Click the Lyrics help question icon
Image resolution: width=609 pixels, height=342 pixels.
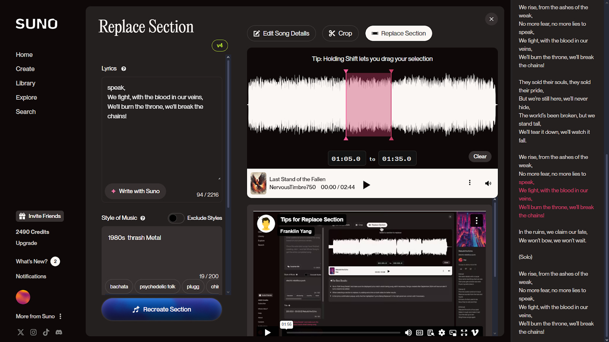[124, 69]
